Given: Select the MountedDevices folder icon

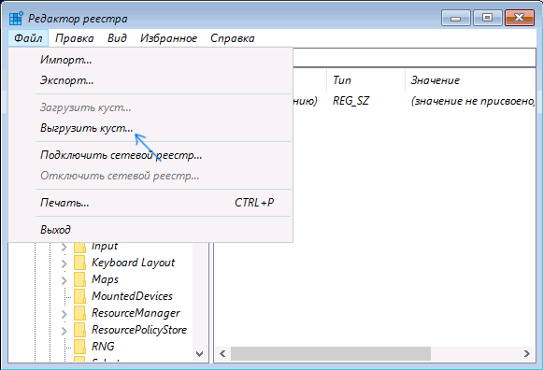Looking at the screenshot, I should (x=79, y=296).
